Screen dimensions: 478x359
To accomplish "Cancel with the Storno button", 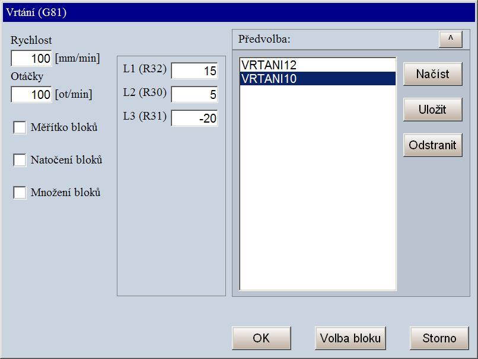I will click(x=439, y=338).
